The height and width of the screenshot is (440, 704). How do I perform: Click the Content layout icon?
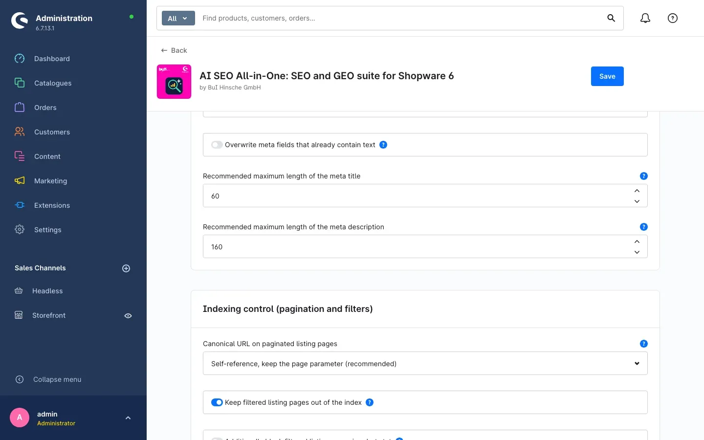point(20,156)
